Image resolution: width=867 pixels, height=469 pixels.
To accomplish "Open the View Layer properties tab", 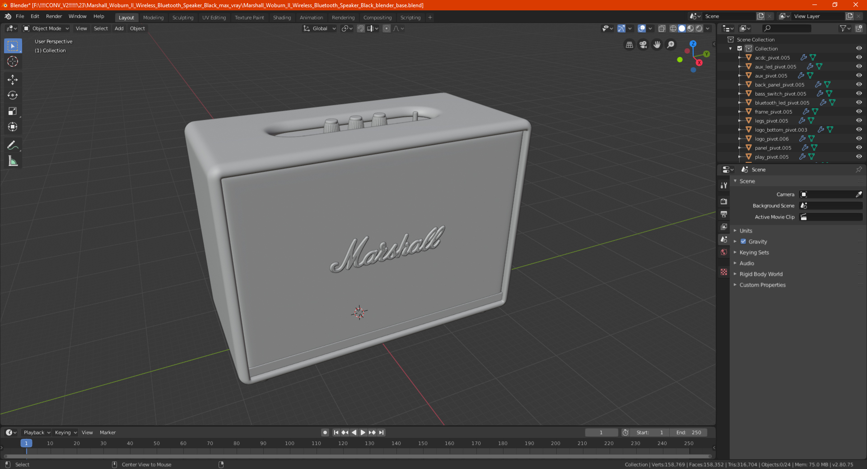I will pos(724,226).
